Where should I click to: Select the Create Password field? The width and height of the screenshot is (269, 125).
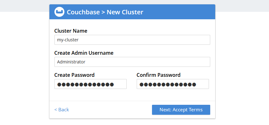point(91,84)
